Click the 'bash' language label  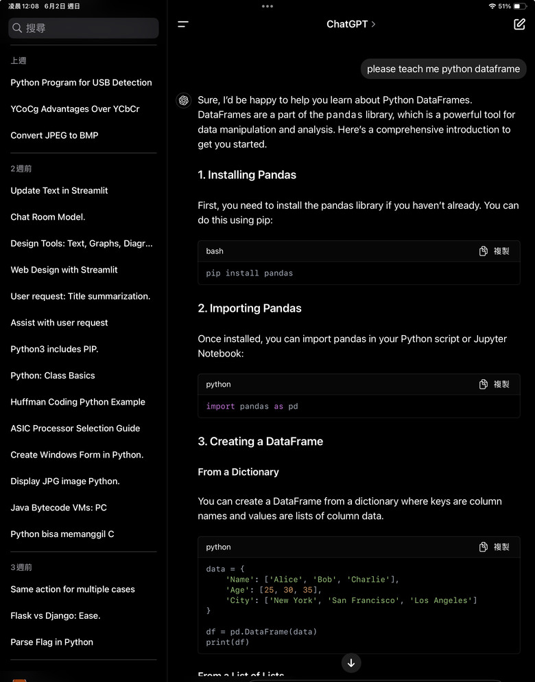pos(215,251)
